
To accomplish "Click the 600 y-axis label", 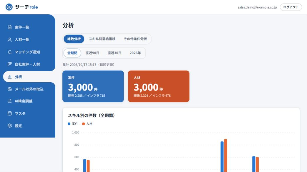I will click(77, 157).
